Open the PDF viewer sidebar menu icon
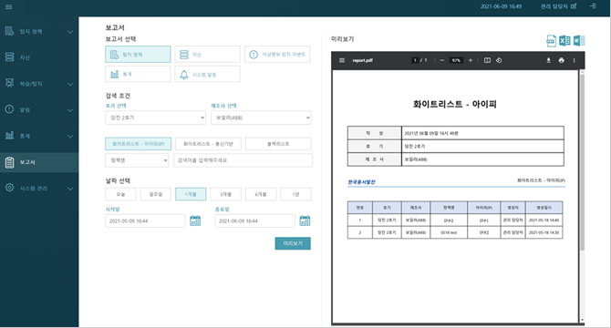This screenshot has width=611, height=328. 342,60
